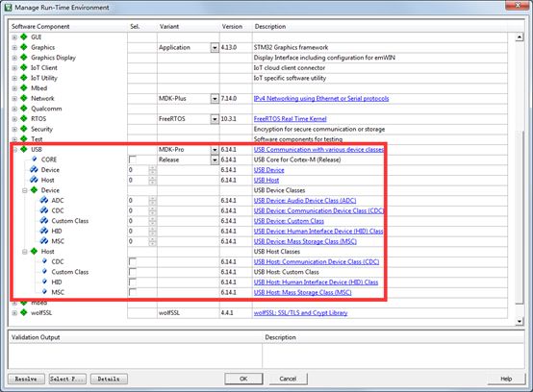The height and width of the screenshot is (392, 533).
Task: Open the CORE Release variant dropdown
Action: tap(215, 159)
